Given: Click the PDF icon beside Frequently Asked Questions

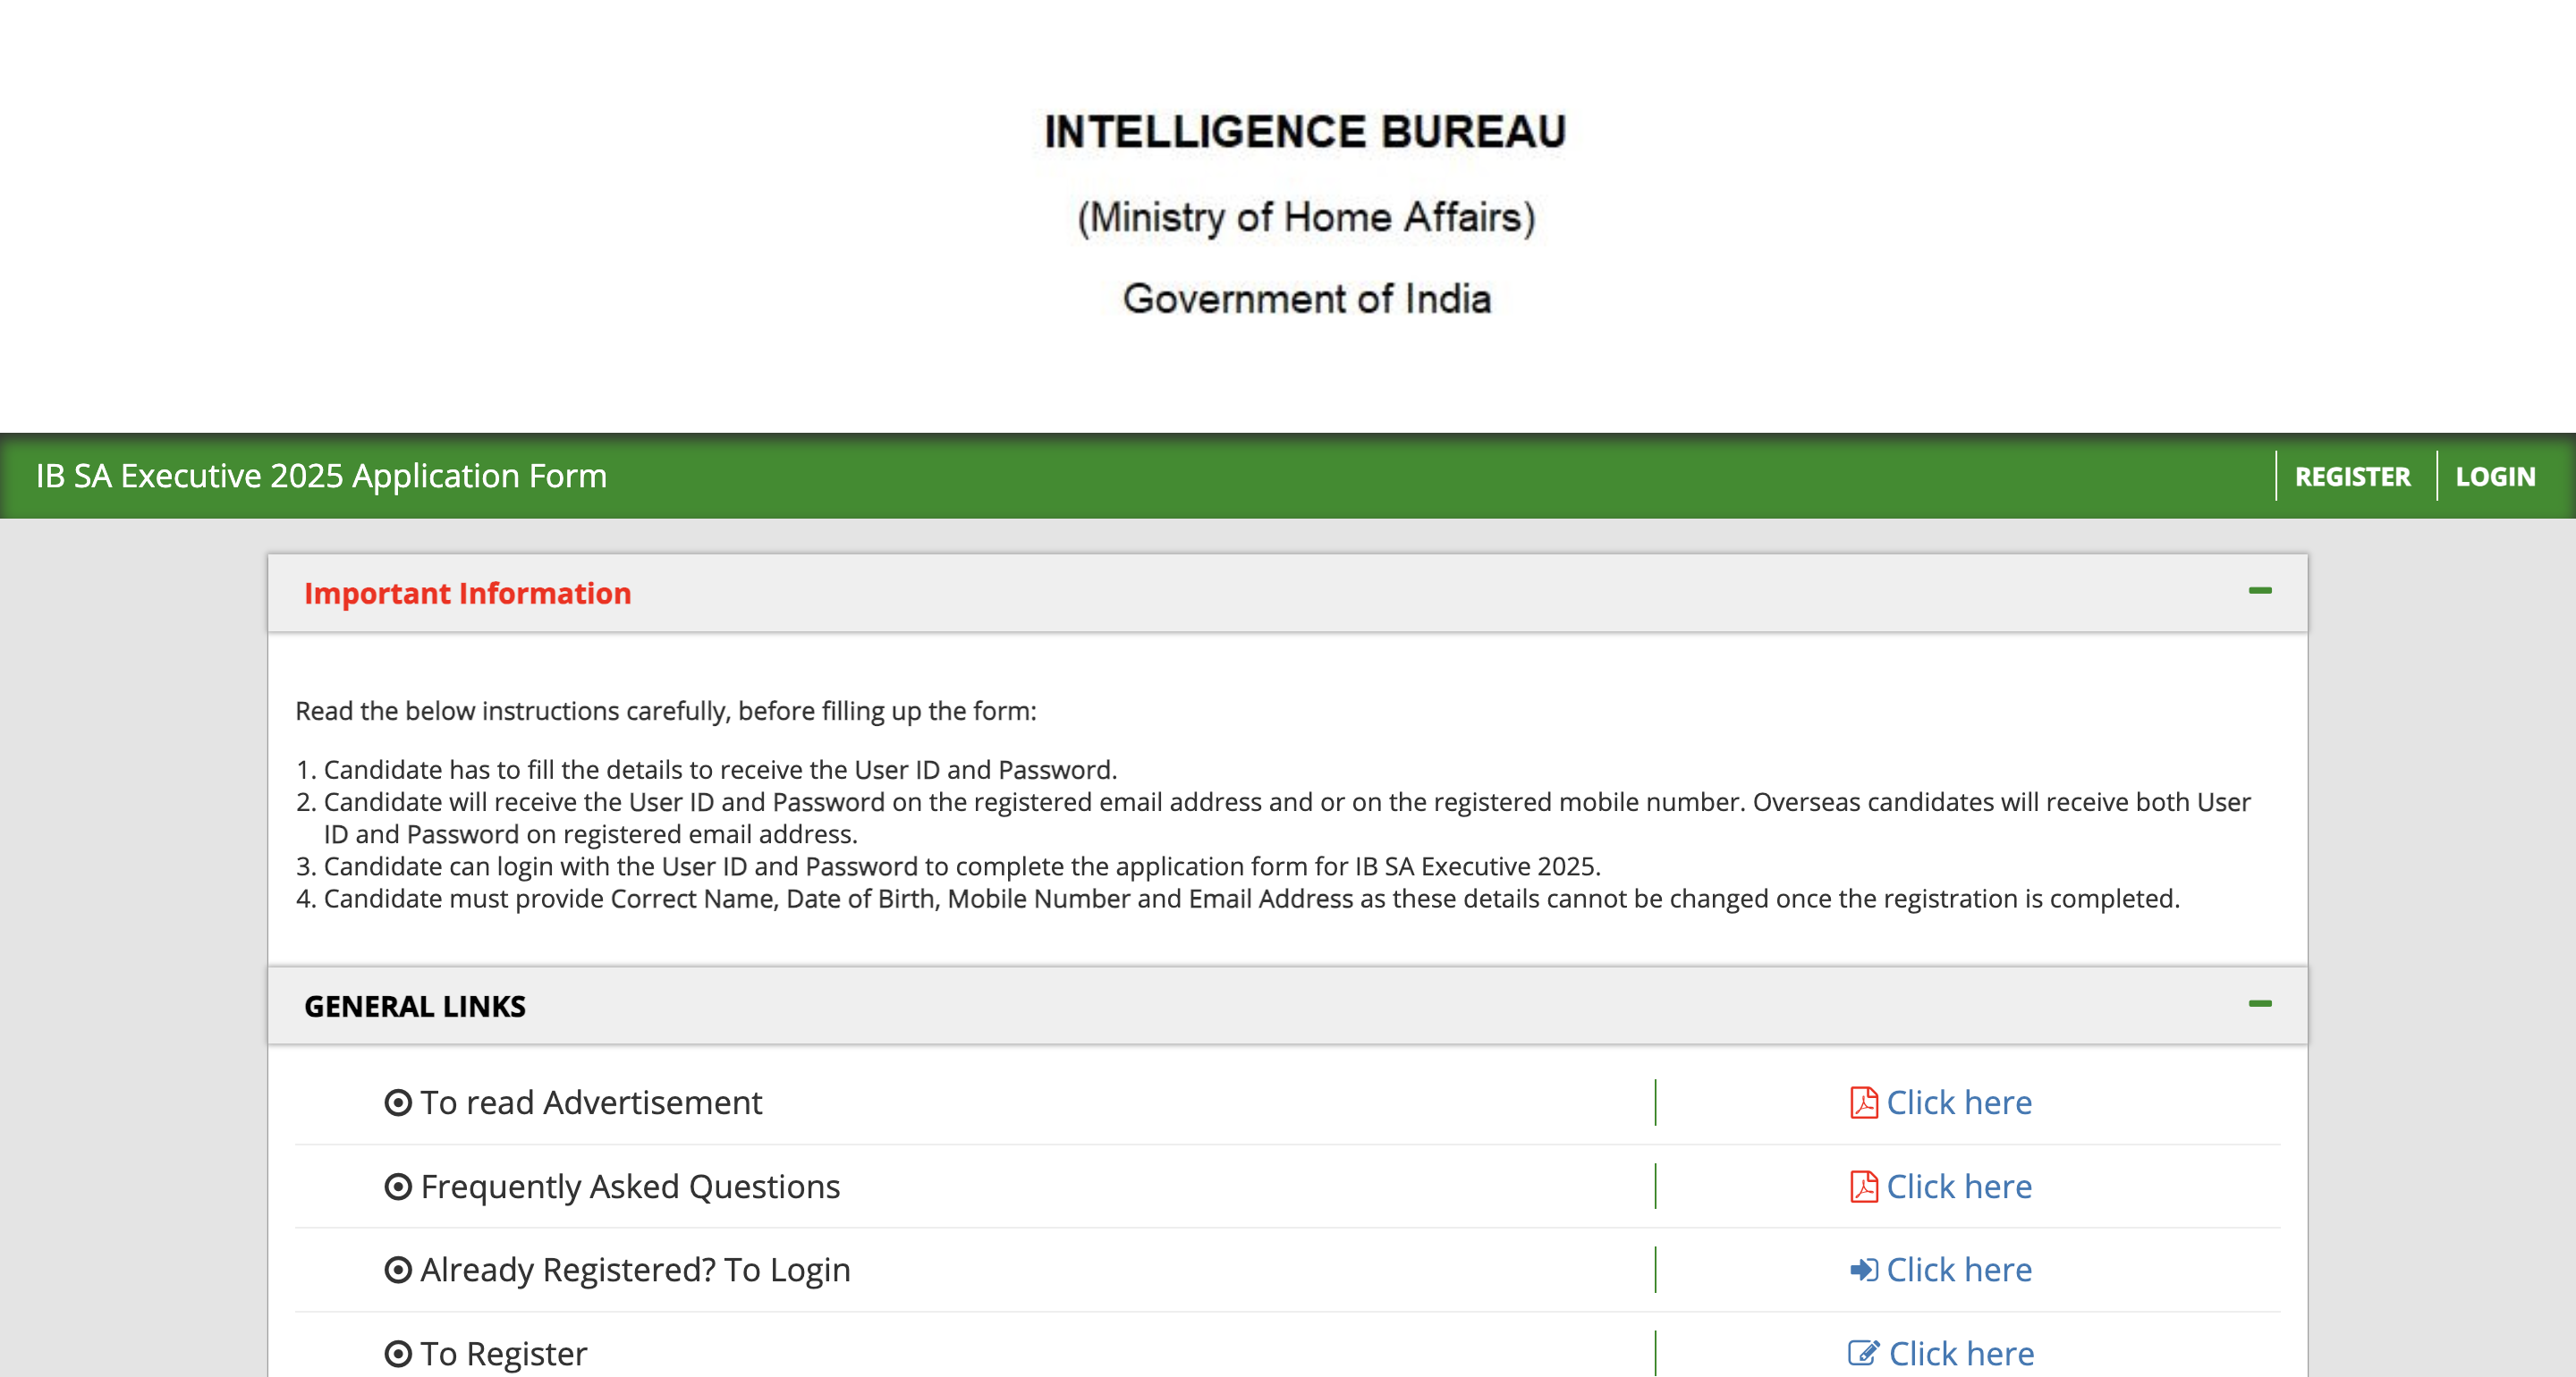Looking at the screenshot, I should [x=1863, y=1186].
